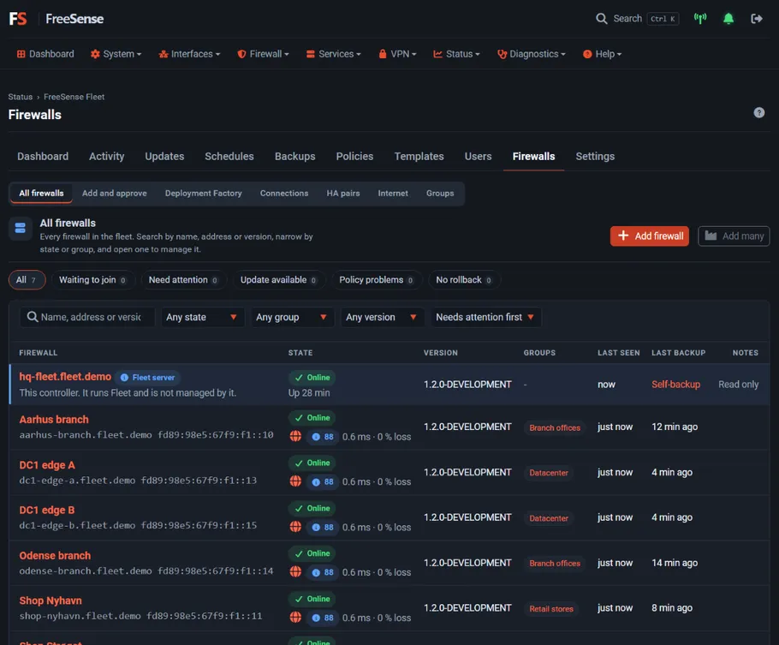Open the Odense branch firewall link
The height and width of the screenshot is (645, 779).
coord(55,555)
